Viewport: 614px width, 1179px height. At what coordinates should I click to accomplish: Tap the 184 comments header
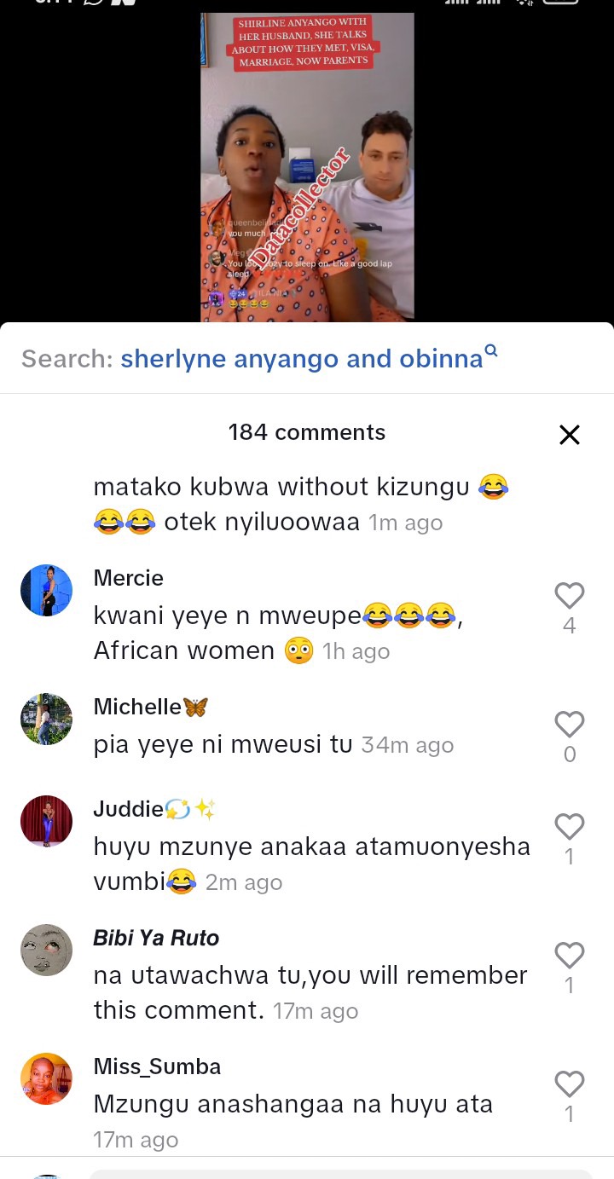click(307, 432)
